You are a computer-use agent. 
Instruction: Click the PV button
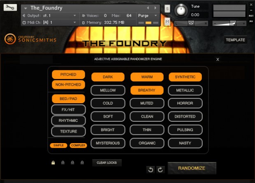251,21
